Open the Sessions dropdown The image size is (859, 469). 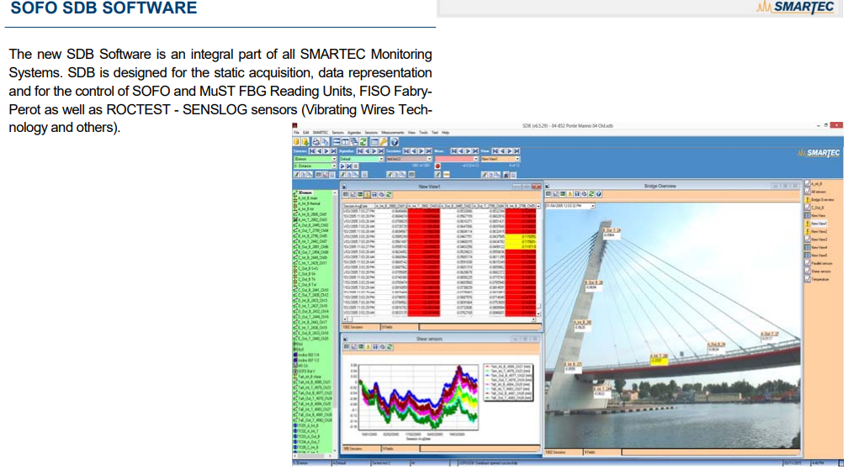409,159
